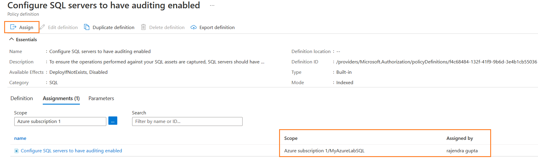Screen dimensions: 538x160
Task: Focus the Filter by name or ID search box
Action: pos(187,121)
